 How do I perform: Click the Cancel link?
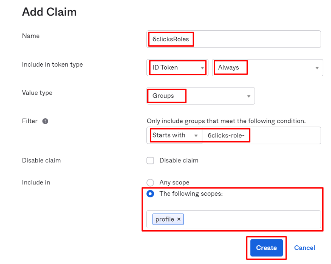[x=304, y=248]
